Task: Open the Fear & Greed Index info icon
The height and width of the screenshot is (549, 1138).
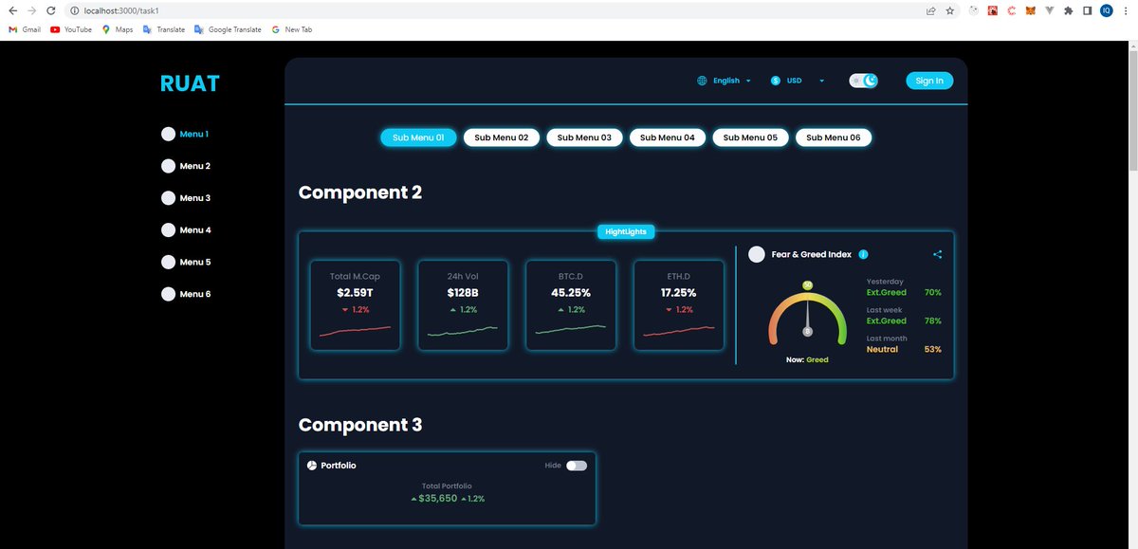Action: point(863,254)
